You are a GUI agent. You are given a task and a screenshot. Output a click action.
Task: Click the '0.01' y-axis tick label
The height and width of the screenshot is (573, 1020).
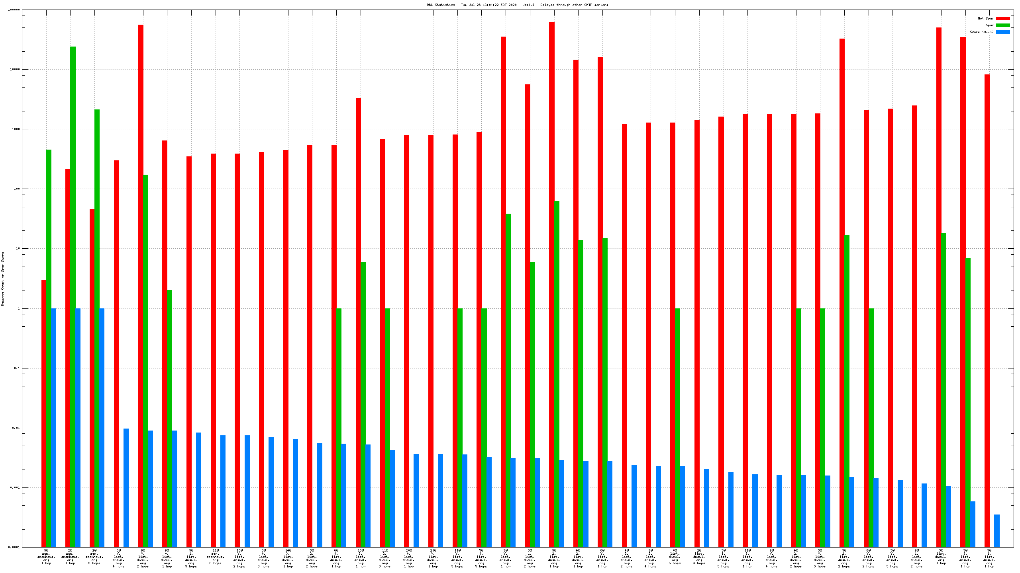click(x=16, y=428)
